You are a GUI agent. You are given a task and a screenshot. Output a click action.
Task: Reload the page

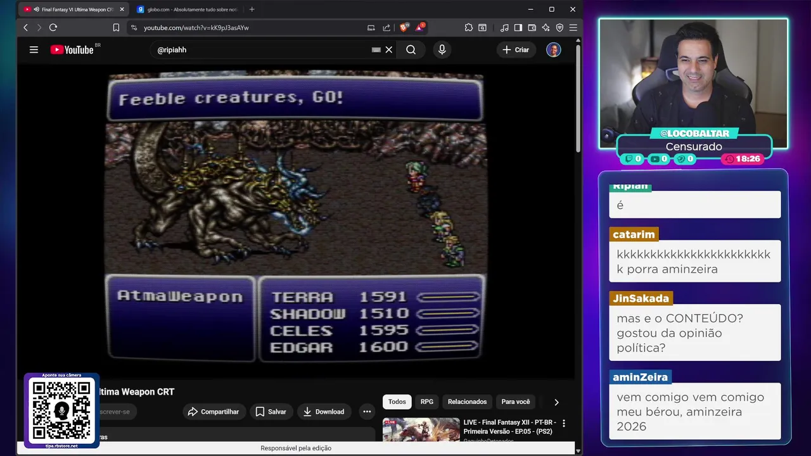point(53,27)
